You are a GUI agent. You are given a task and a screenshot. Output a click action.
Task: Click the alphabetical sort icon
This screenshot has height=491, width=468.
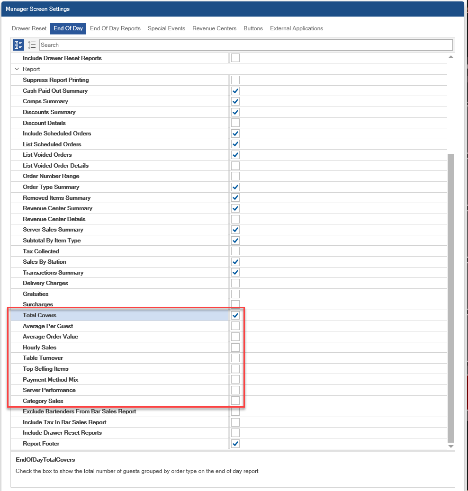(32, 45)
